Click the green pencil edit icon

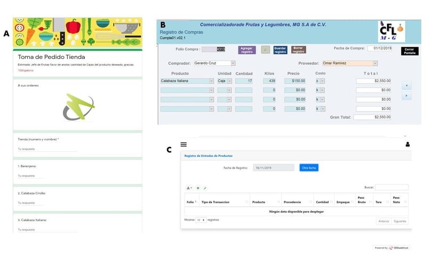pyautogui.click(x=205, y=188)
